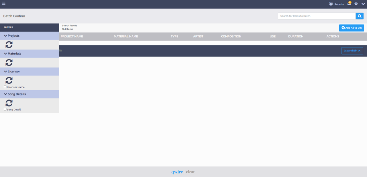Click the blue search magnifier button
The height and width of the screenshot is (177, 367).
coord(360,16)
